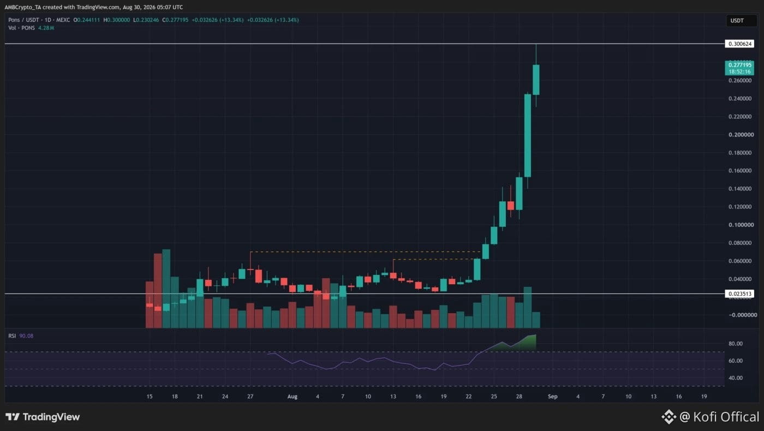Click date label 15 on time axis
764x431 pixels.
[x=150, y=396]
